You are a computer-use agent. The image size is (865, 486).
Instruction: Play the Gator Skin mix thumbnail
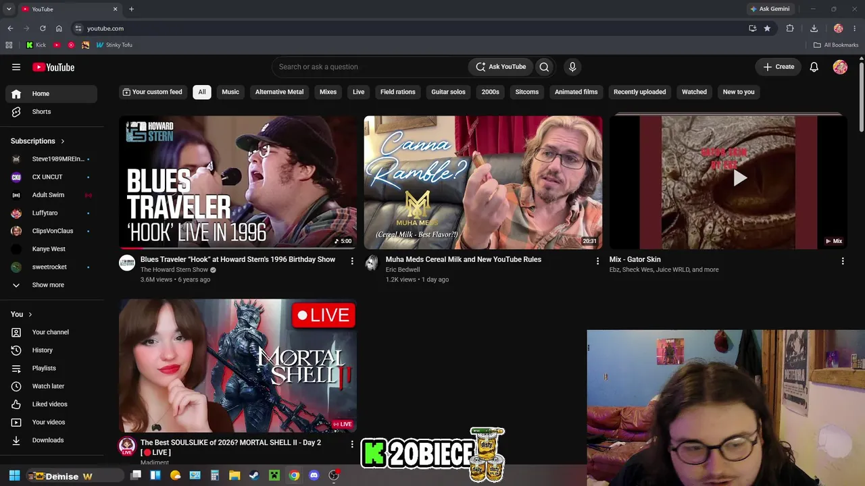(x=728, y=182)
